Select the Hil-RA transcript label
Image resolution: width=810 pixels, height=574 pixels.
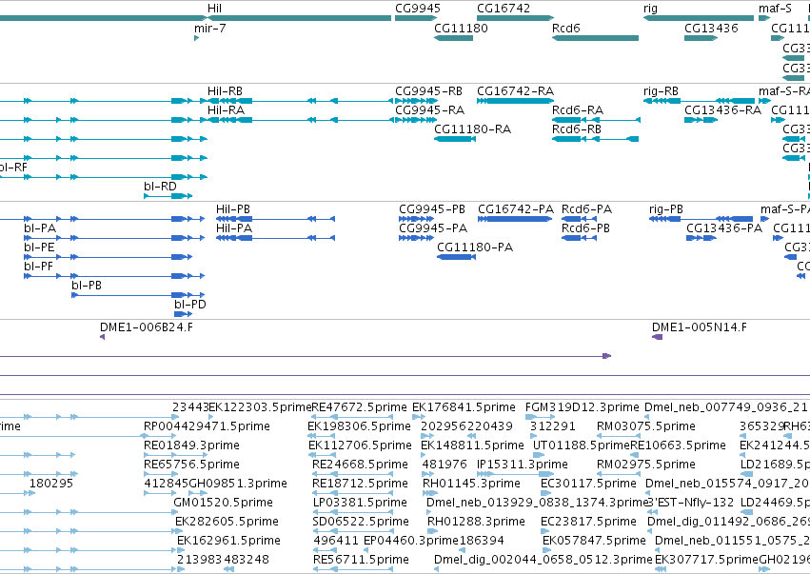coord(226,110)
